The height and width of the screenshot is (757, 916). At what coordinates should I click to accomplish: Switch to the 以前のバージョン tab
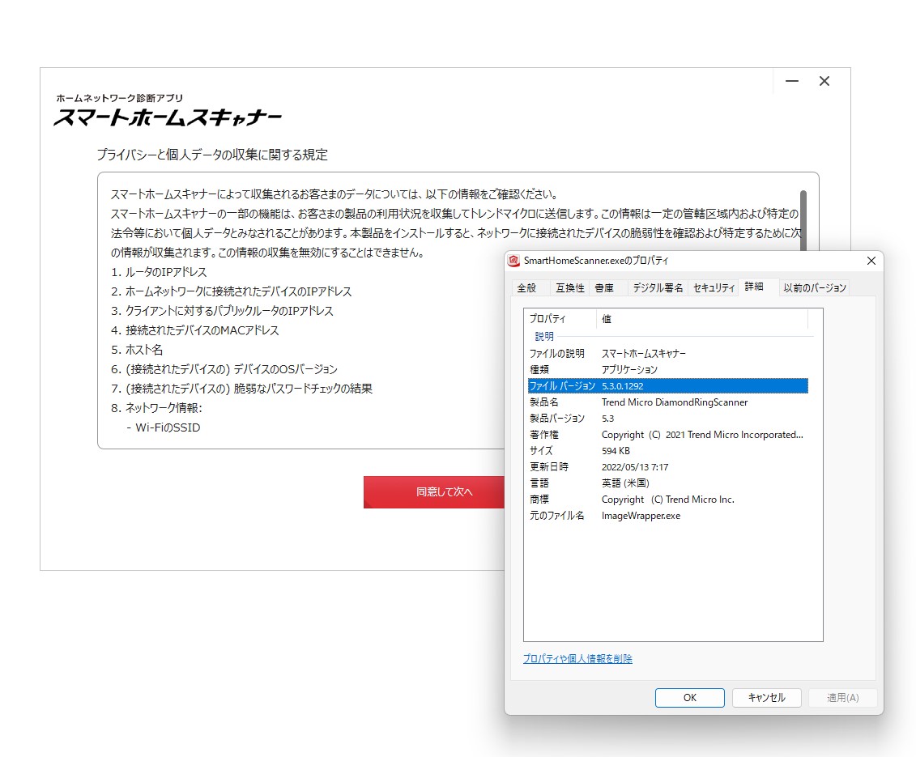click(815, 287)
